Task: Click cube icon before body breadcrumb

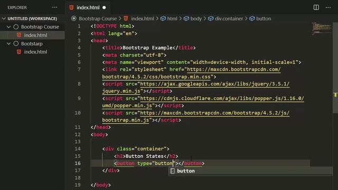Action: [x=186, y=18]
